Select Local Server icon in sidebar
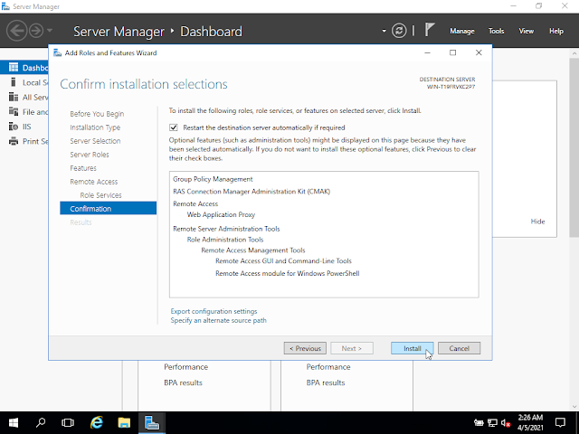This screenshot has height=434, width=579. tap(14, 82)
